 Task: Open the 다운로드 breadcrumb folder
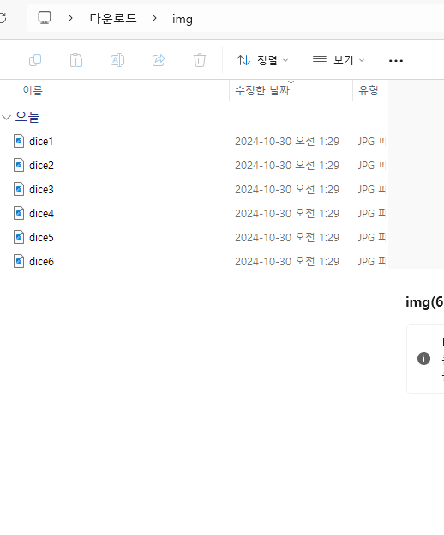(112, 18)
